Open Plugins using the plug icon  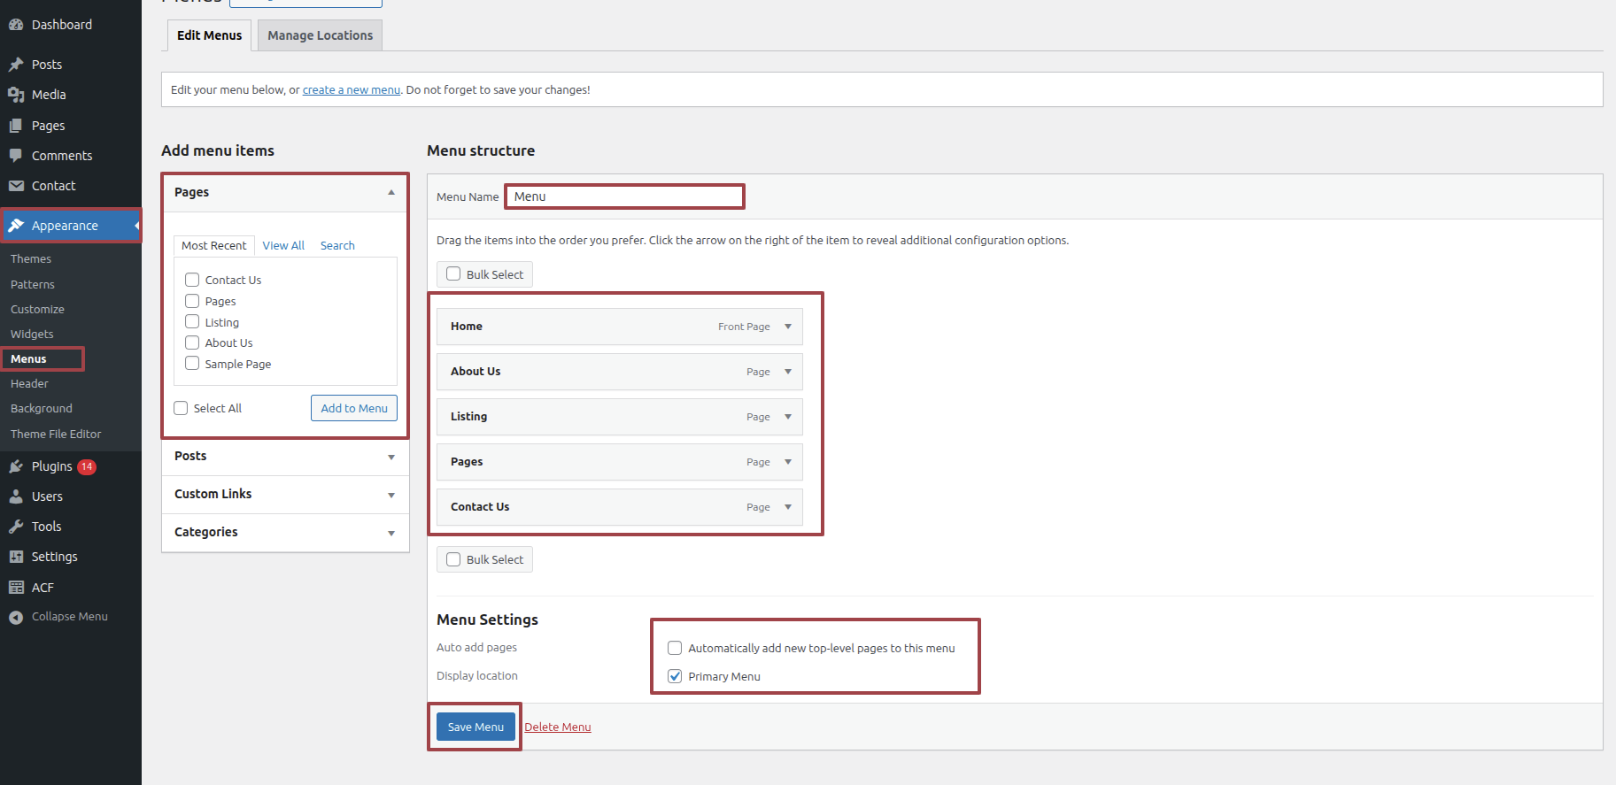(x=16, y=466)
